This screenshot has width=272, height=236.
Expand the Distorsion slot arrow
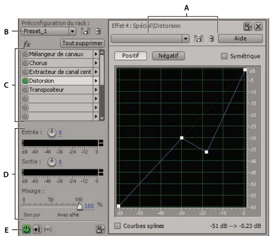pos(96,81)
